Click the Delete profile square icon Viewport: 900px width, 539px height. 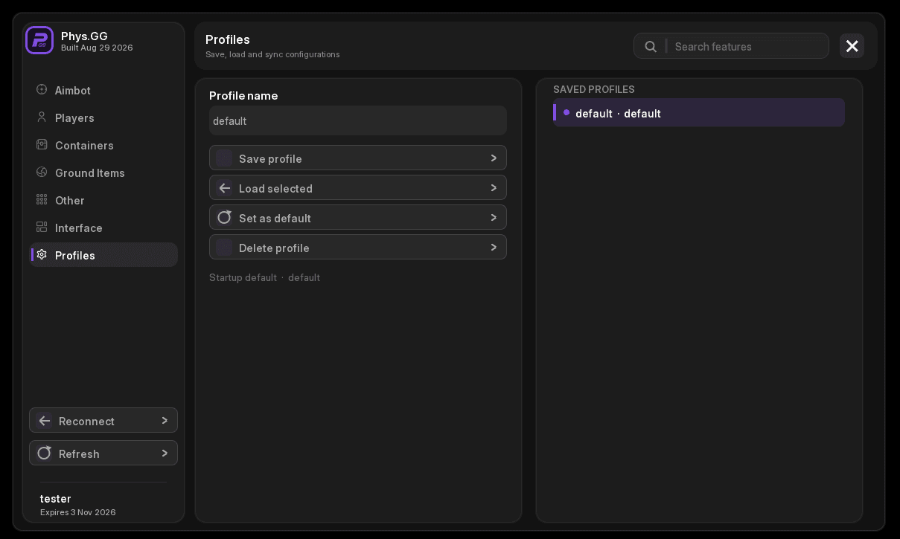point(224,248)
